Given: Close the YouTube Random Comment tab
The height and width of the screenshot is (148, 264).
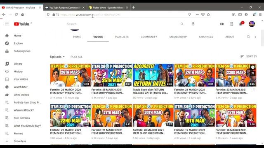Looking at the screenshot, I should [x=83, y=7].
